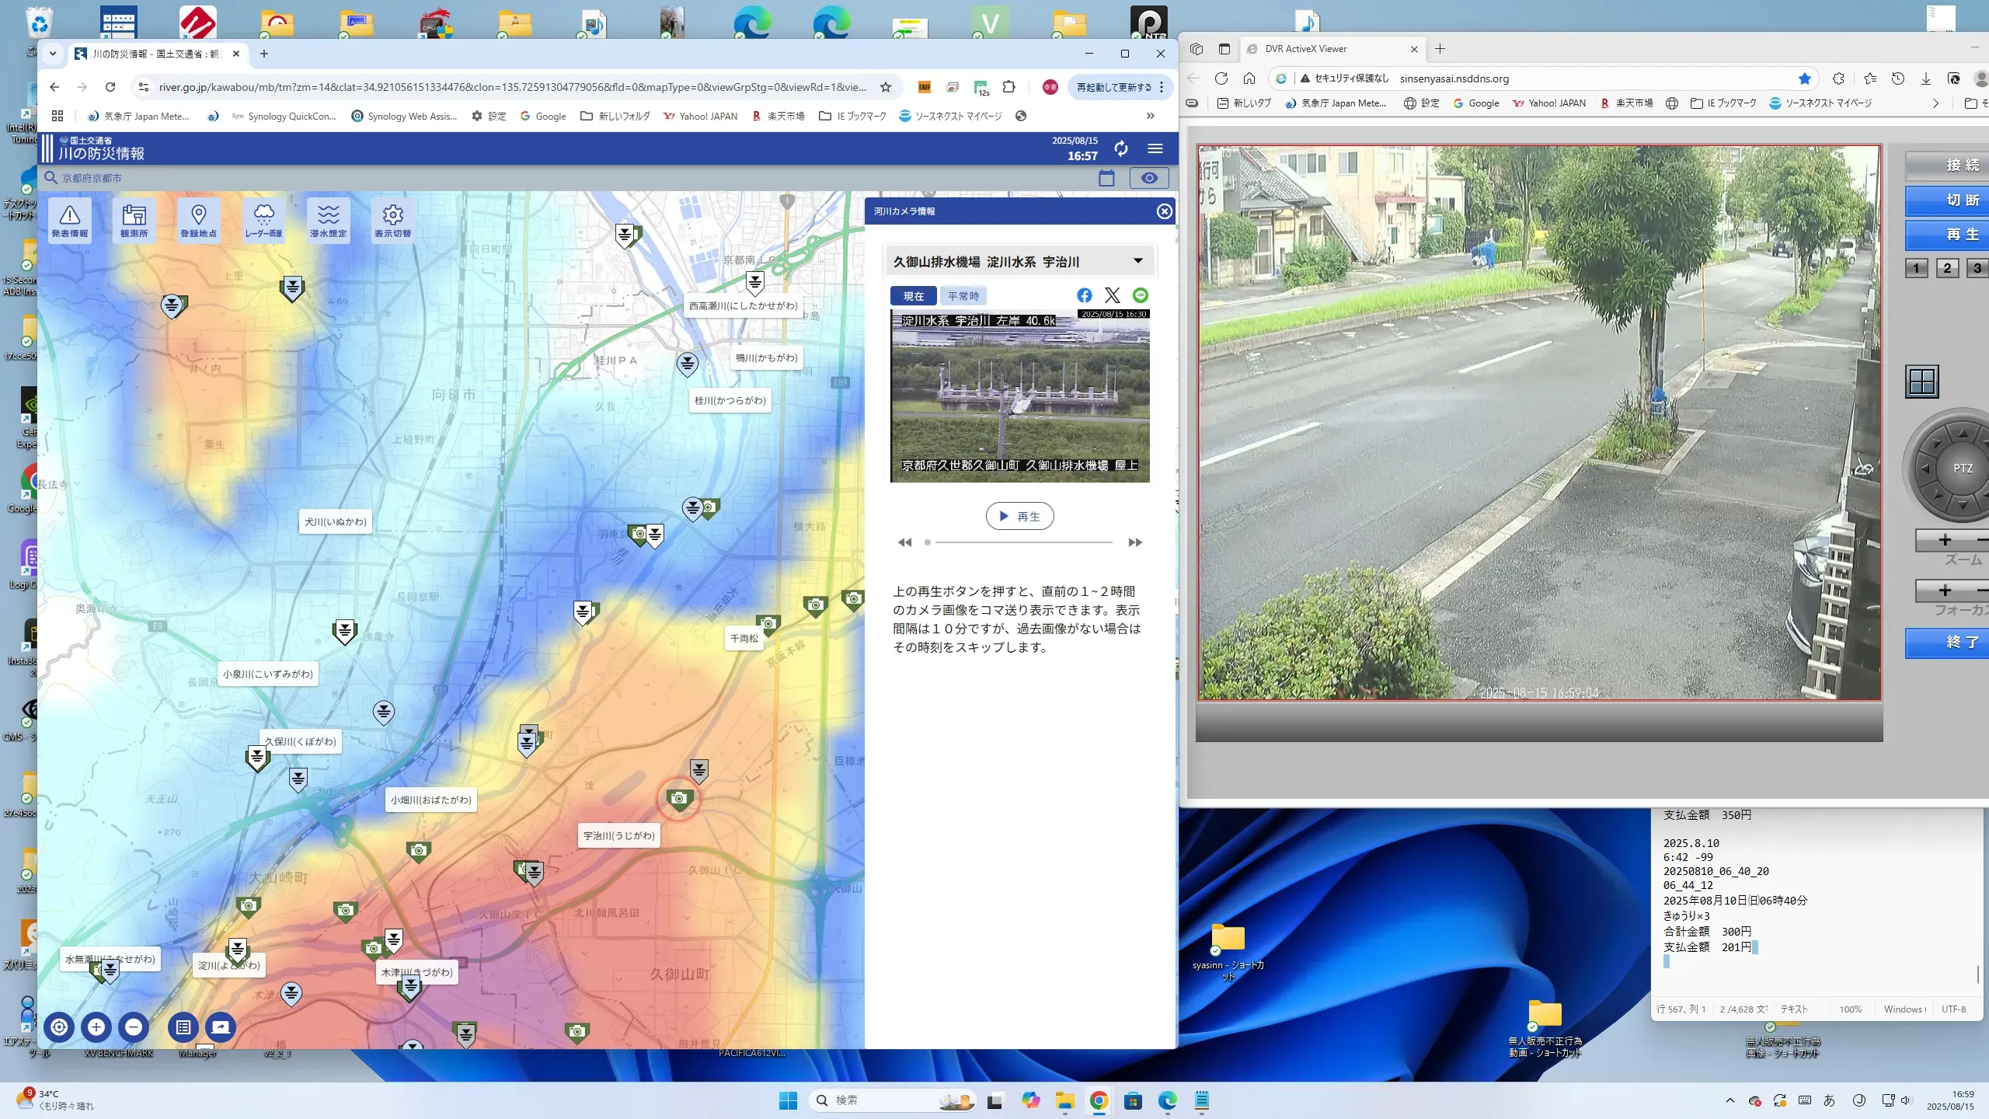Click the 表示切替 display settings gear
Viewport: 1989px width, 1119px height.
click(x=393, y=220)
